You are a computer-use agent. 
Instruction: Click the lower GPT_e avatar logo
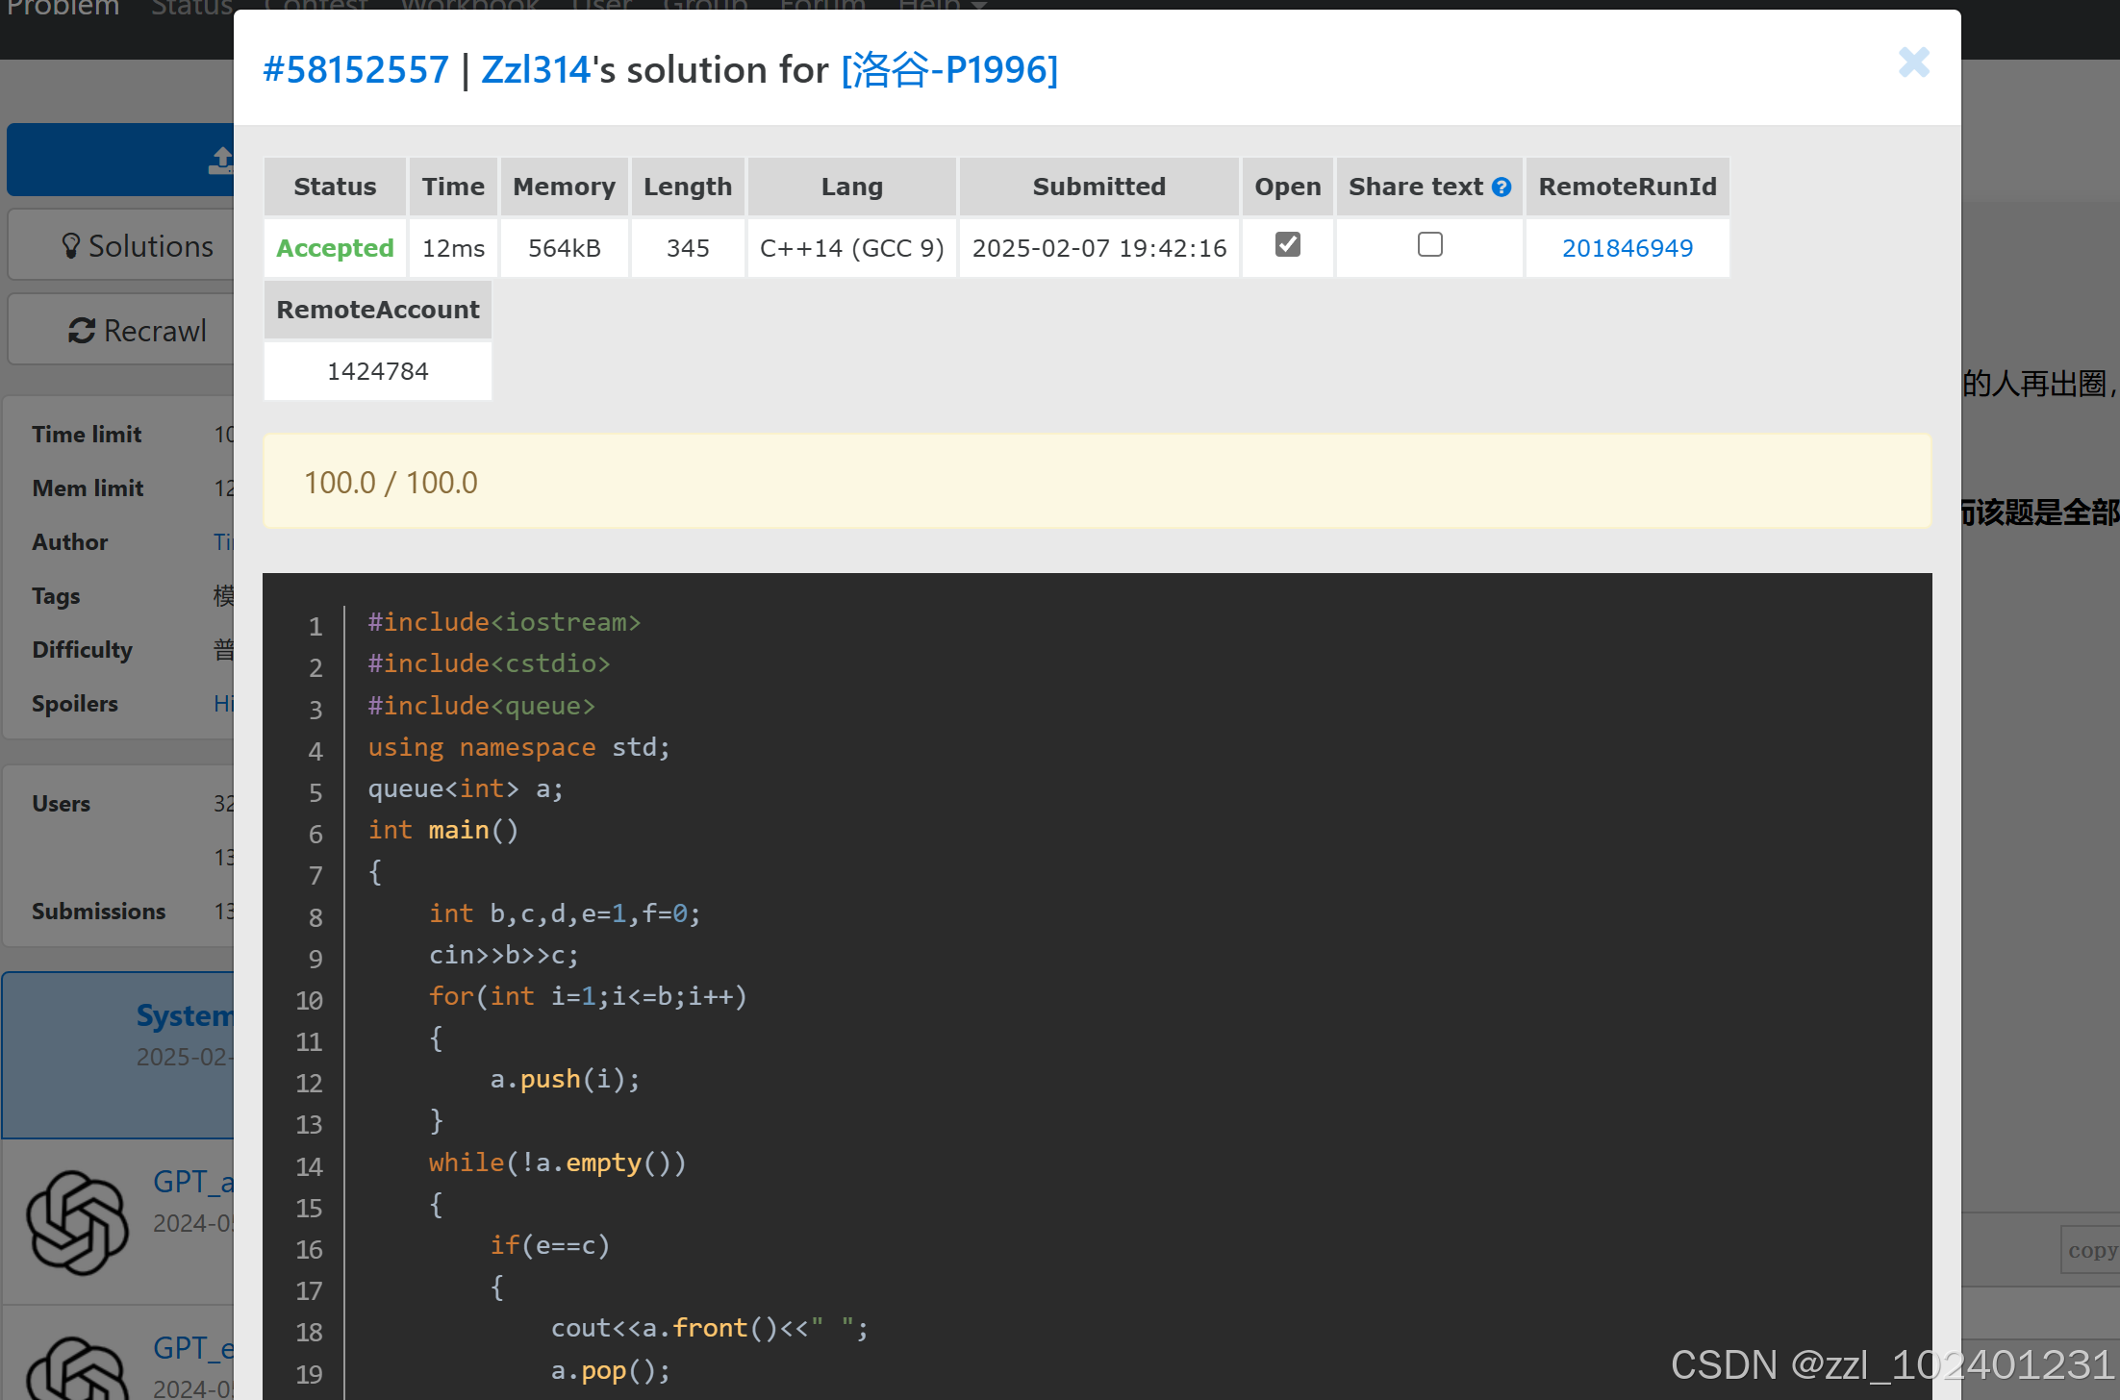78,1370
